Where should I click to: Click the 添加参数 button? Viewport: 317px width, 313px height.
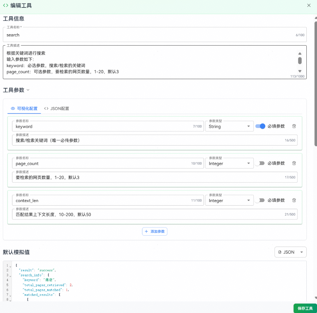(x=155, y=231)
